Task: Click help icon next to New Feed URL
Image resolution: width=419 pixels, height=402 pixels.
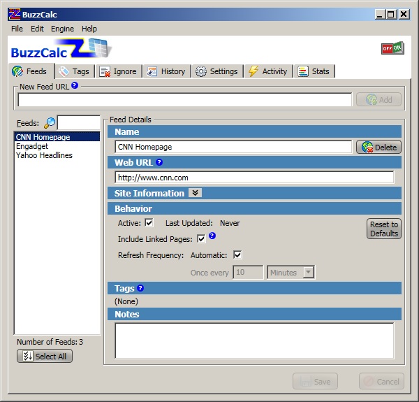Action: [75, 86]
